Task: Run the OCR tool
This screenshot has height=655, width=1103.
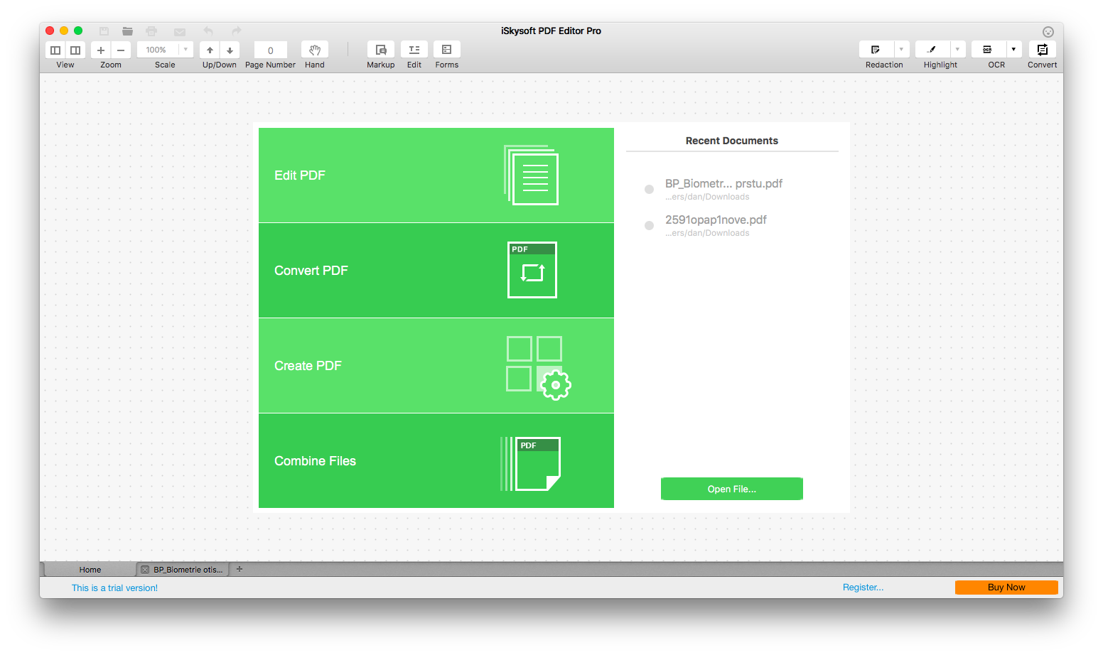Action: click(988, 50)
